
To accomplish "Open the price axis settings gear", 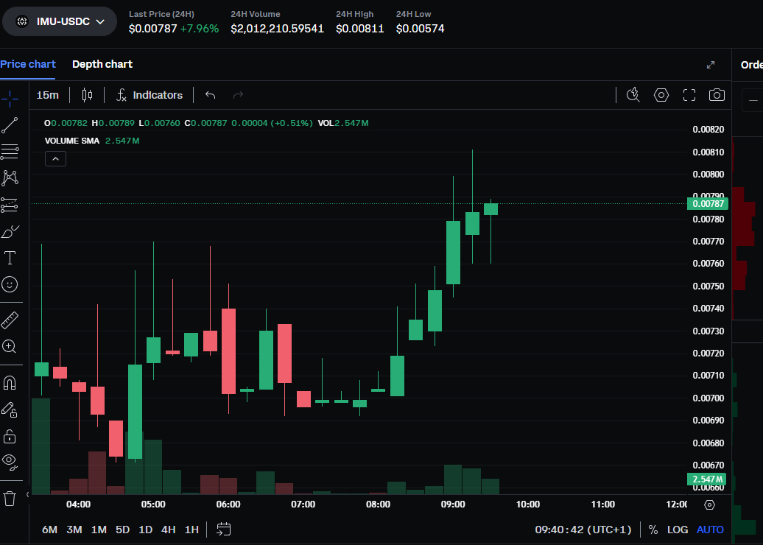I will (x=709, y=504).
